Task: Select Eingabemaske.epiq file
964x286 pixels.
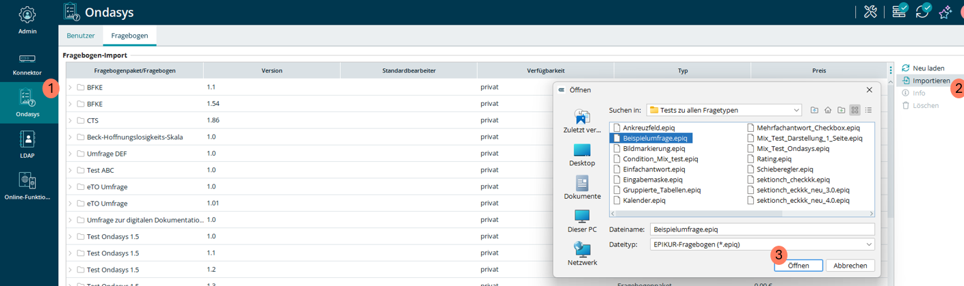Action: [x=647, y=180]
